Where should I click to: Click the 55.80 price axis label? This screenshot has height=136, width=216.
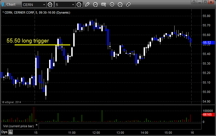pyautogui.click(x=206, y=16)
